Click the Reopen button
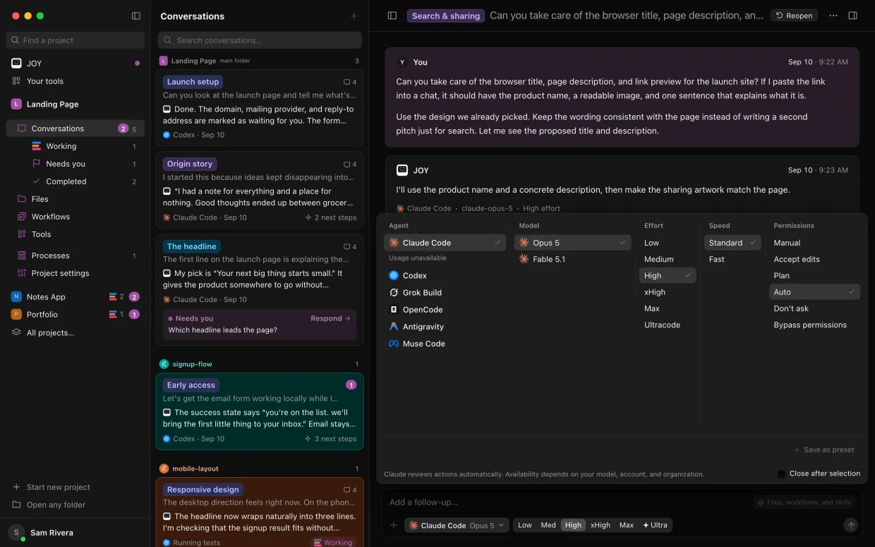Viewport: 875px width, 547px height. pyautogui.click(x=794, y=16)
